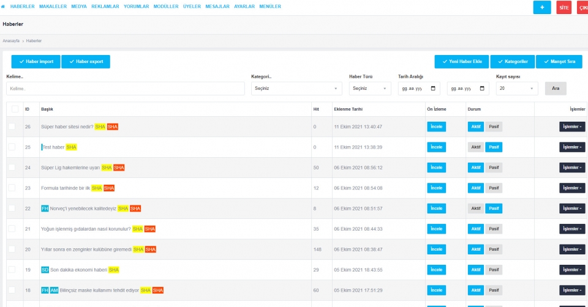Open the start date calendar picker
The width and height of the screenshot is (588, 307).
pyautogui.click(x=434, y=89)
